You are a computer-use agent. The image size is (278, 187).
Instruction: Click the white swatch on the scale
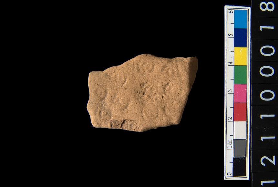click(x=240, y=130)
